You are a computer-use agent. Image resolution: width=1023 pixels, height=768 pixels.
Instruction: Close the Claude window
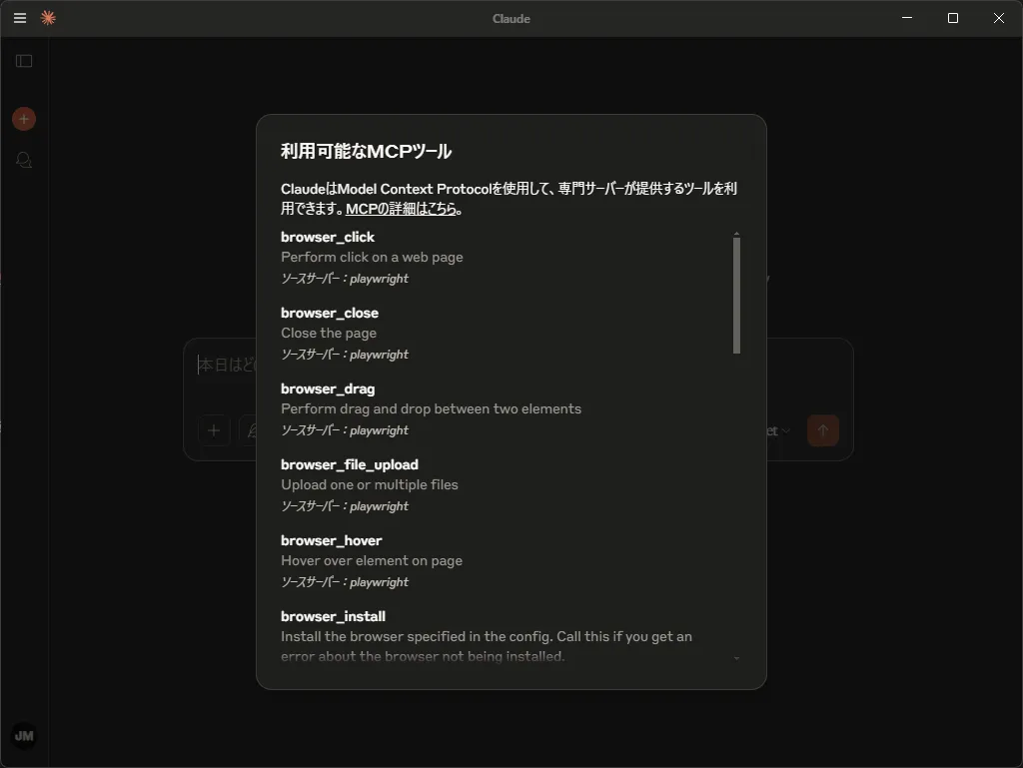pos(999,18)
